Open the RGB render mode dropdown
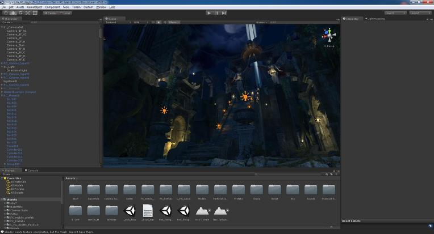 (141, 22)
